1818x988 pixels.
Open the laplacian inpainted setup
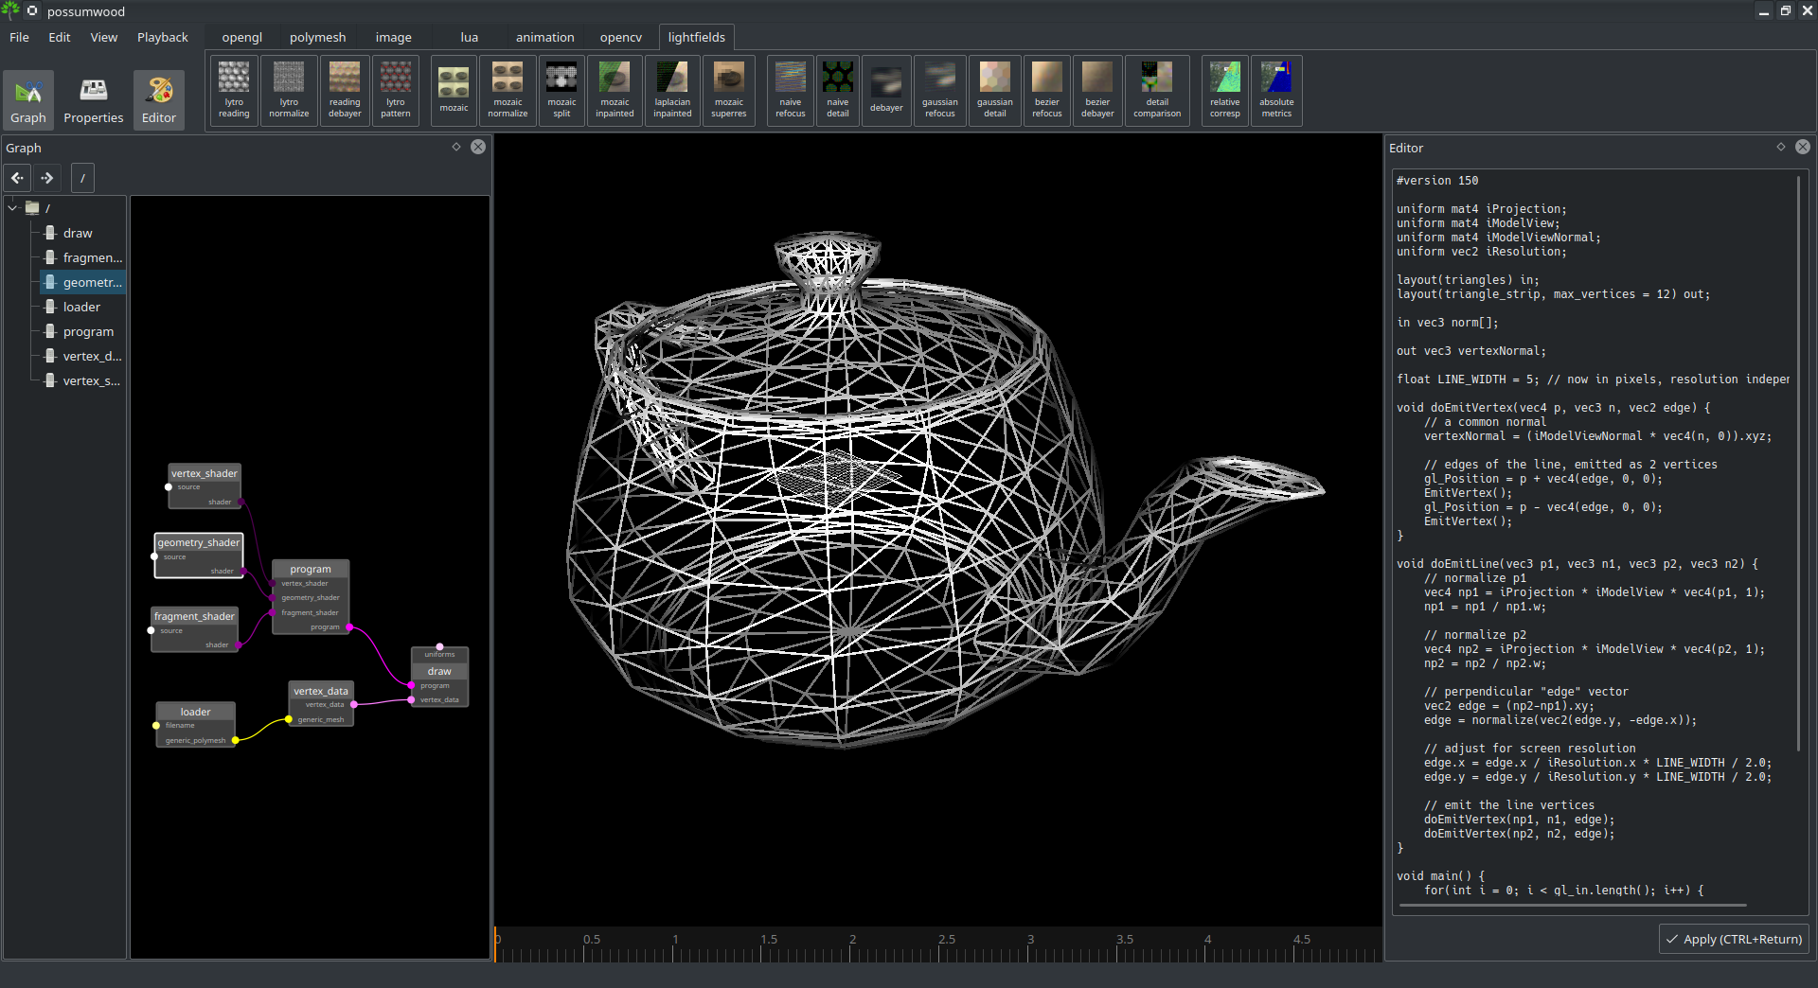pos(672,90)
